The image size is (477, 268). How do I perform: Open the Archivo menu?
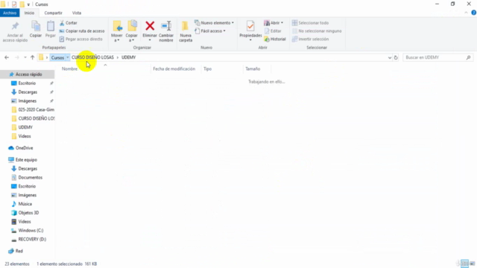click(x=10, y=13)
